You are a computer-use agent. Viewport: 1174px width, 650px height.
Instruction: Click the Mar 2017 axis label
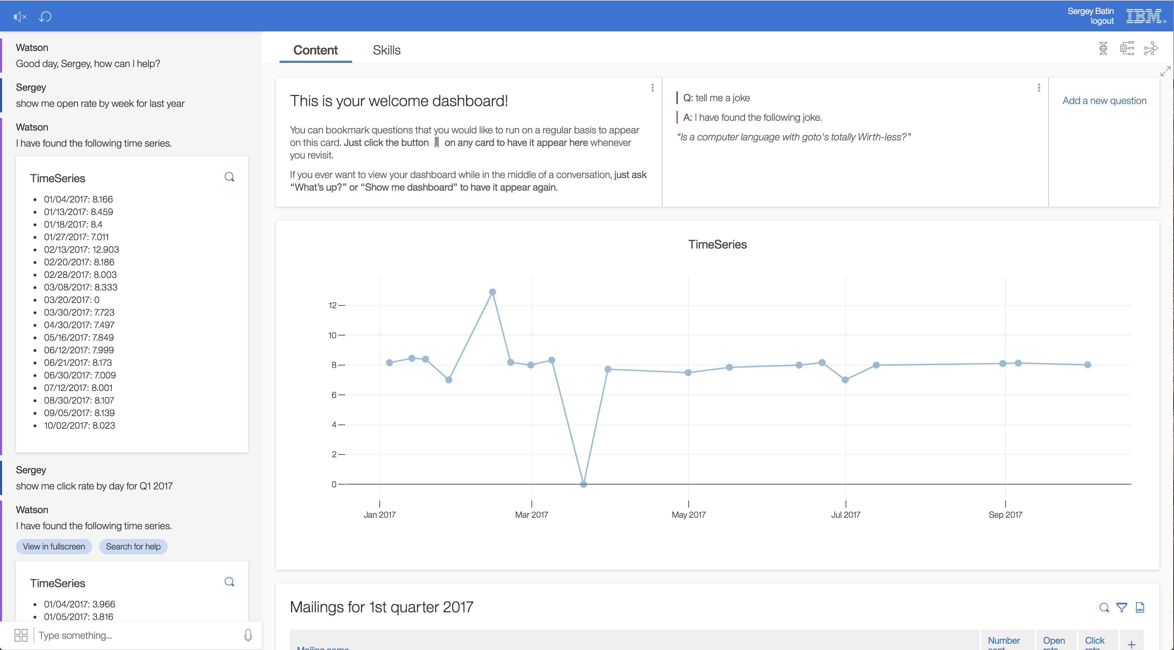coord(531,515)
